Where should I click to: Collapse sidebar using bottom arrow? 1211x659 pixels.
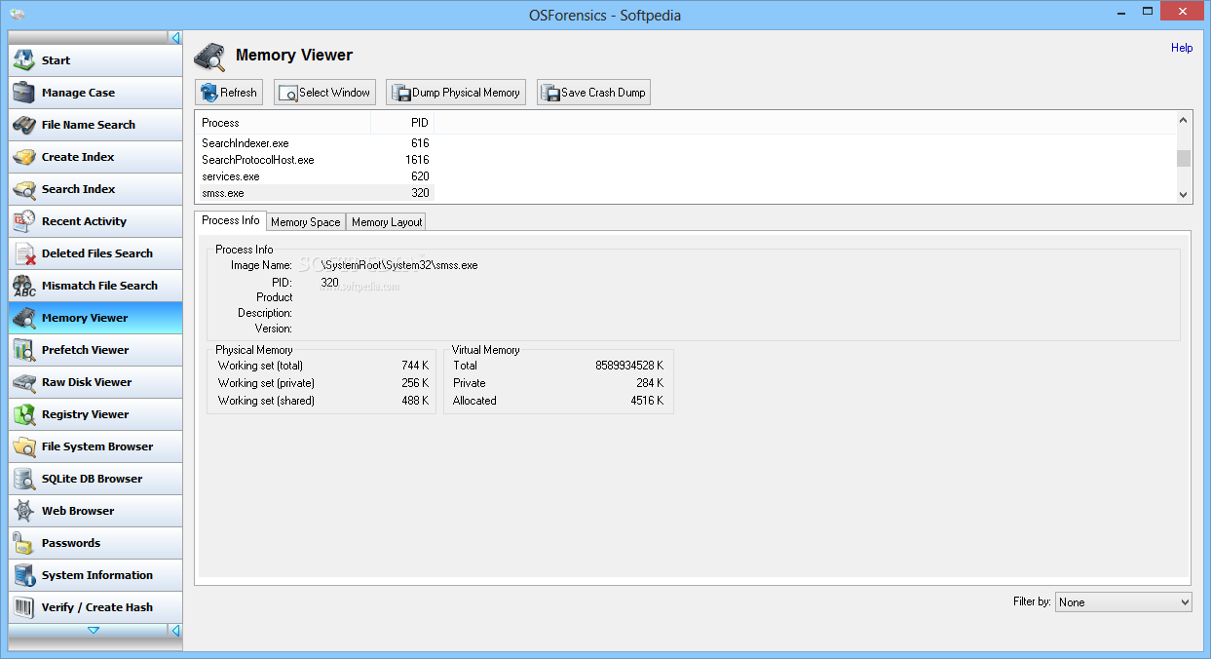pyautogui.click(x=175, y=631)
